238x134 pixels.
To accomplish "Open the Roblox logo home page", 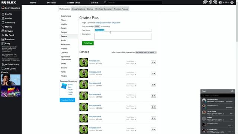I will point(9,3).
